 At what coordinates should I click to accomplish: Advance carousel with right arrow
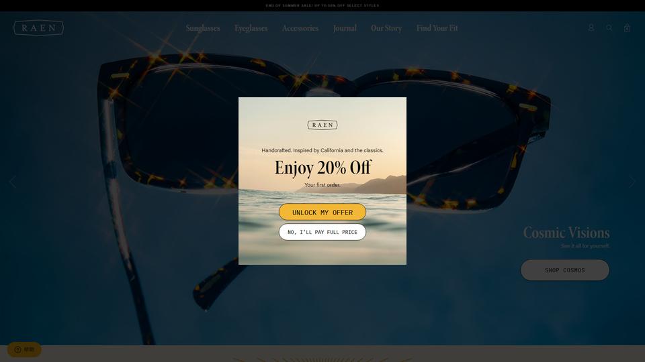(632, 182)
